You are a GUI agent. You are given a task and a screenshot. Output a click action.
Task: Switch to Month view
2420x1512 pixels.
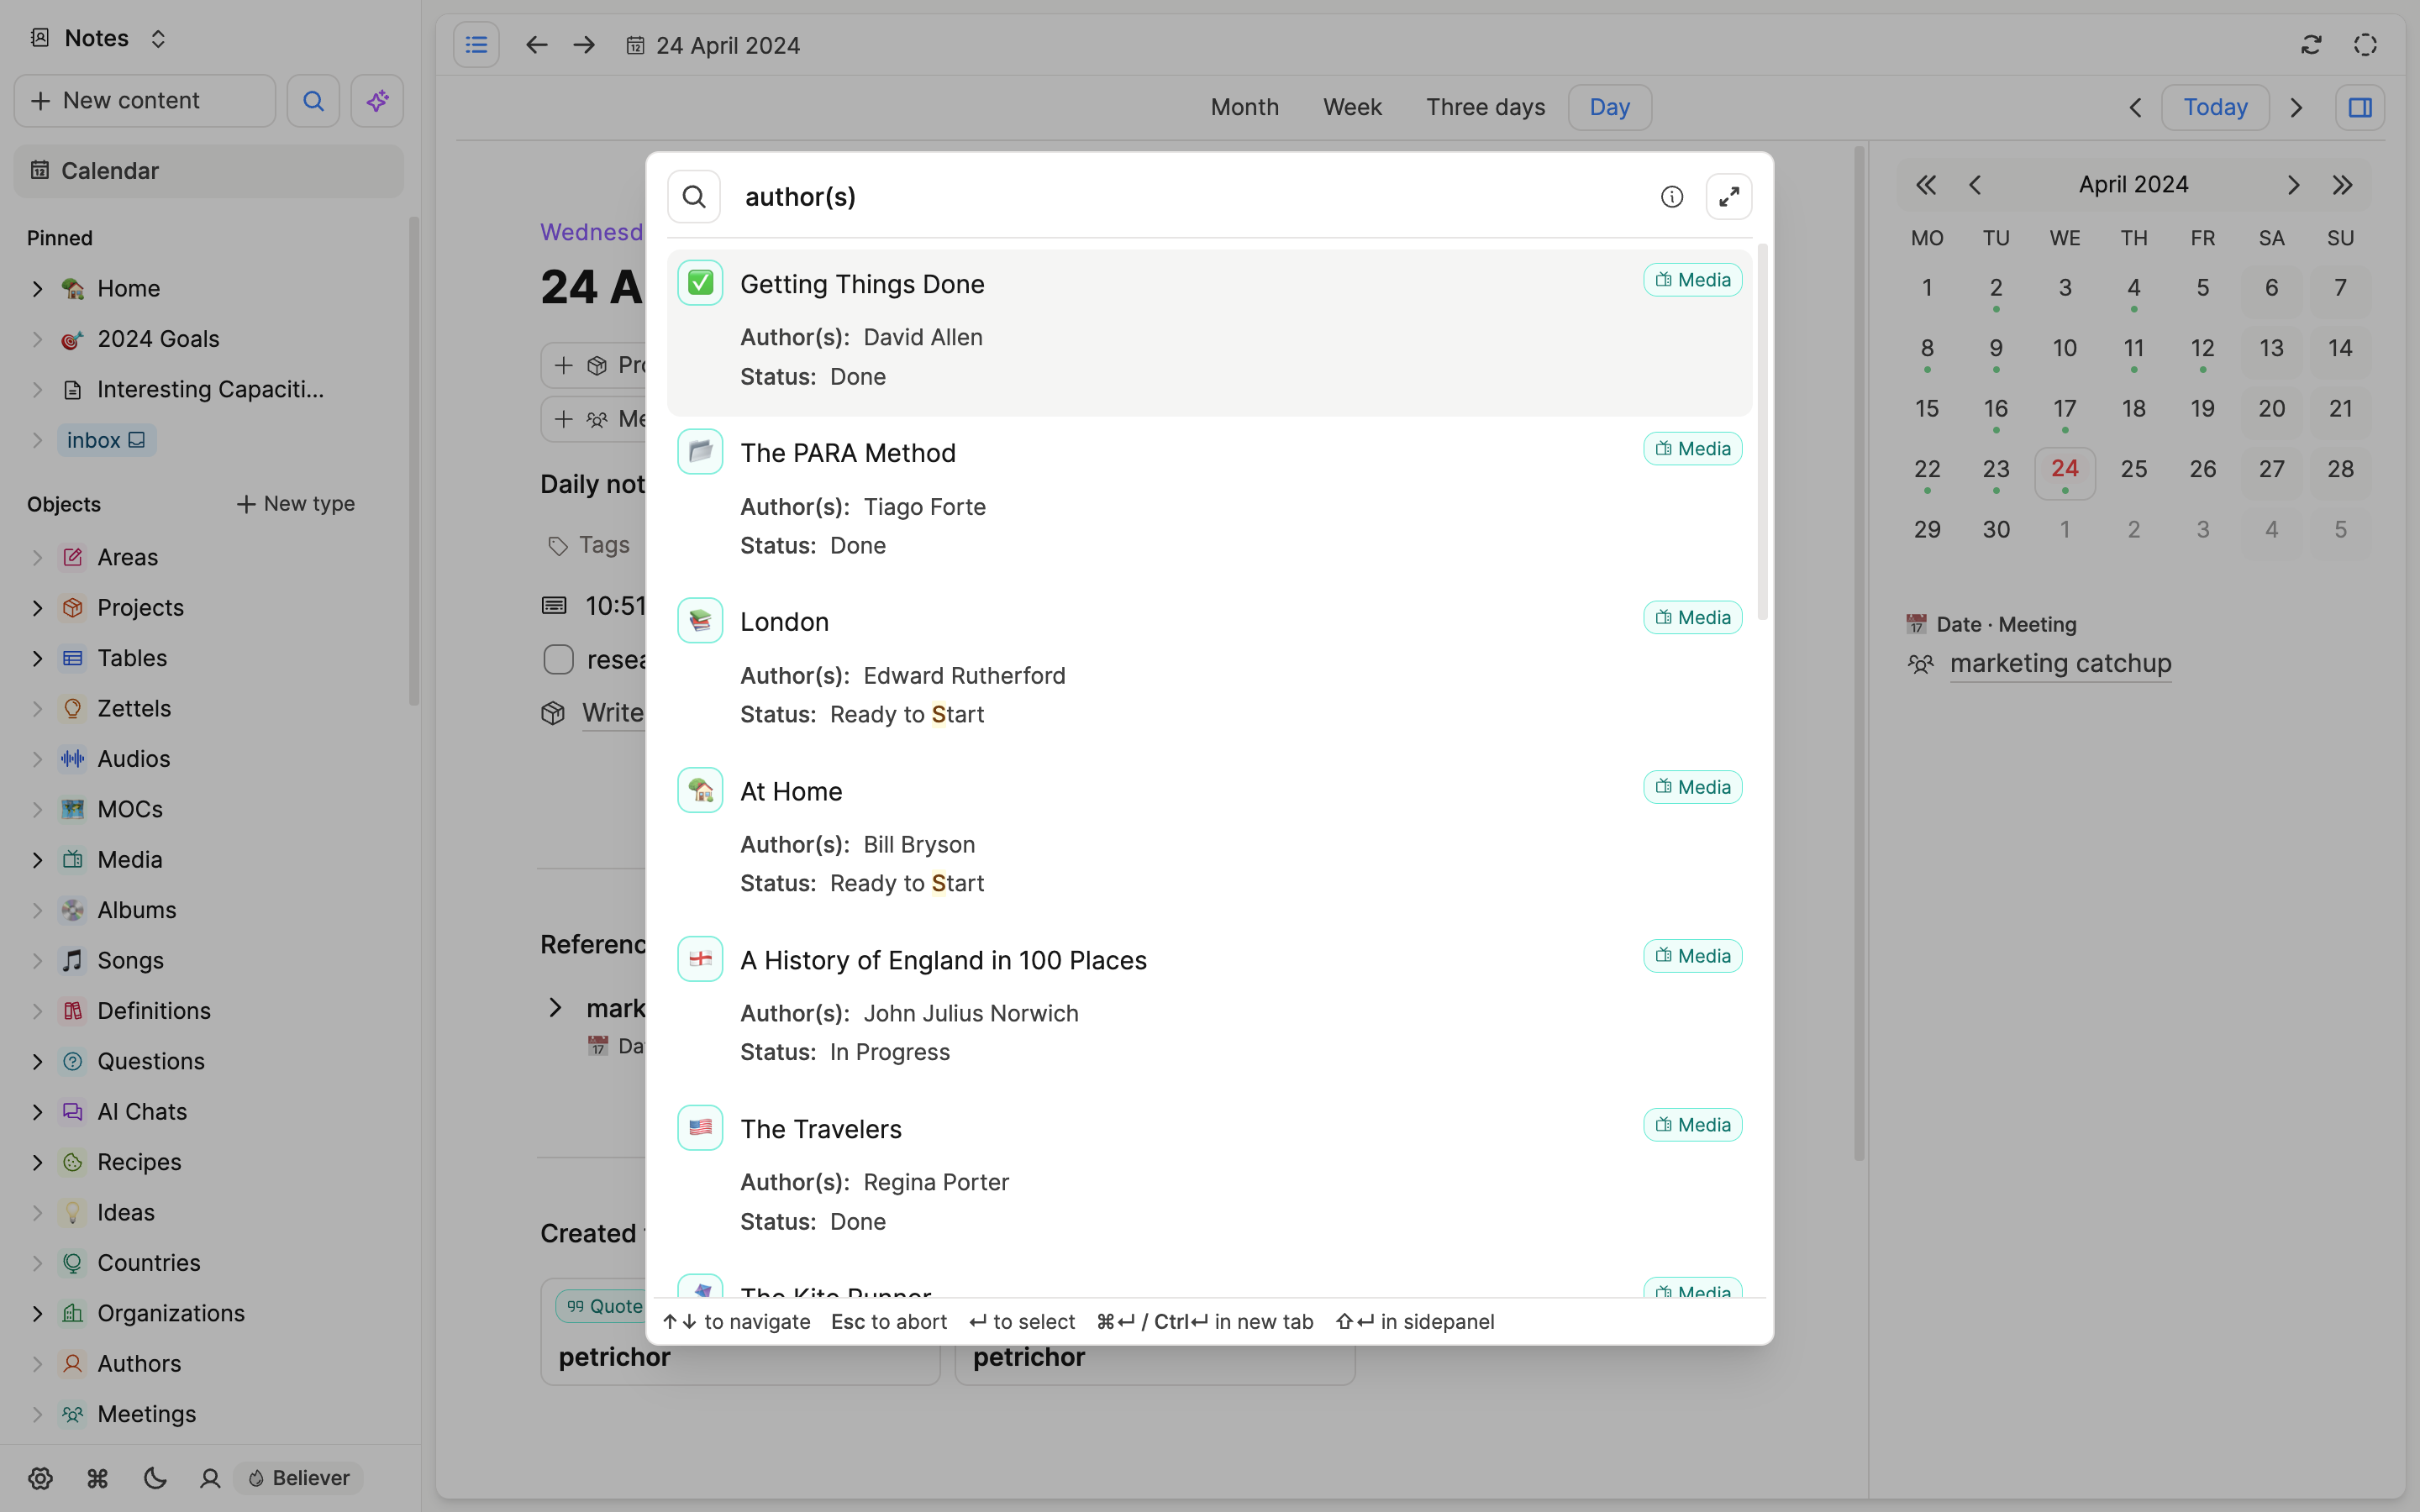coord(1244,107)
